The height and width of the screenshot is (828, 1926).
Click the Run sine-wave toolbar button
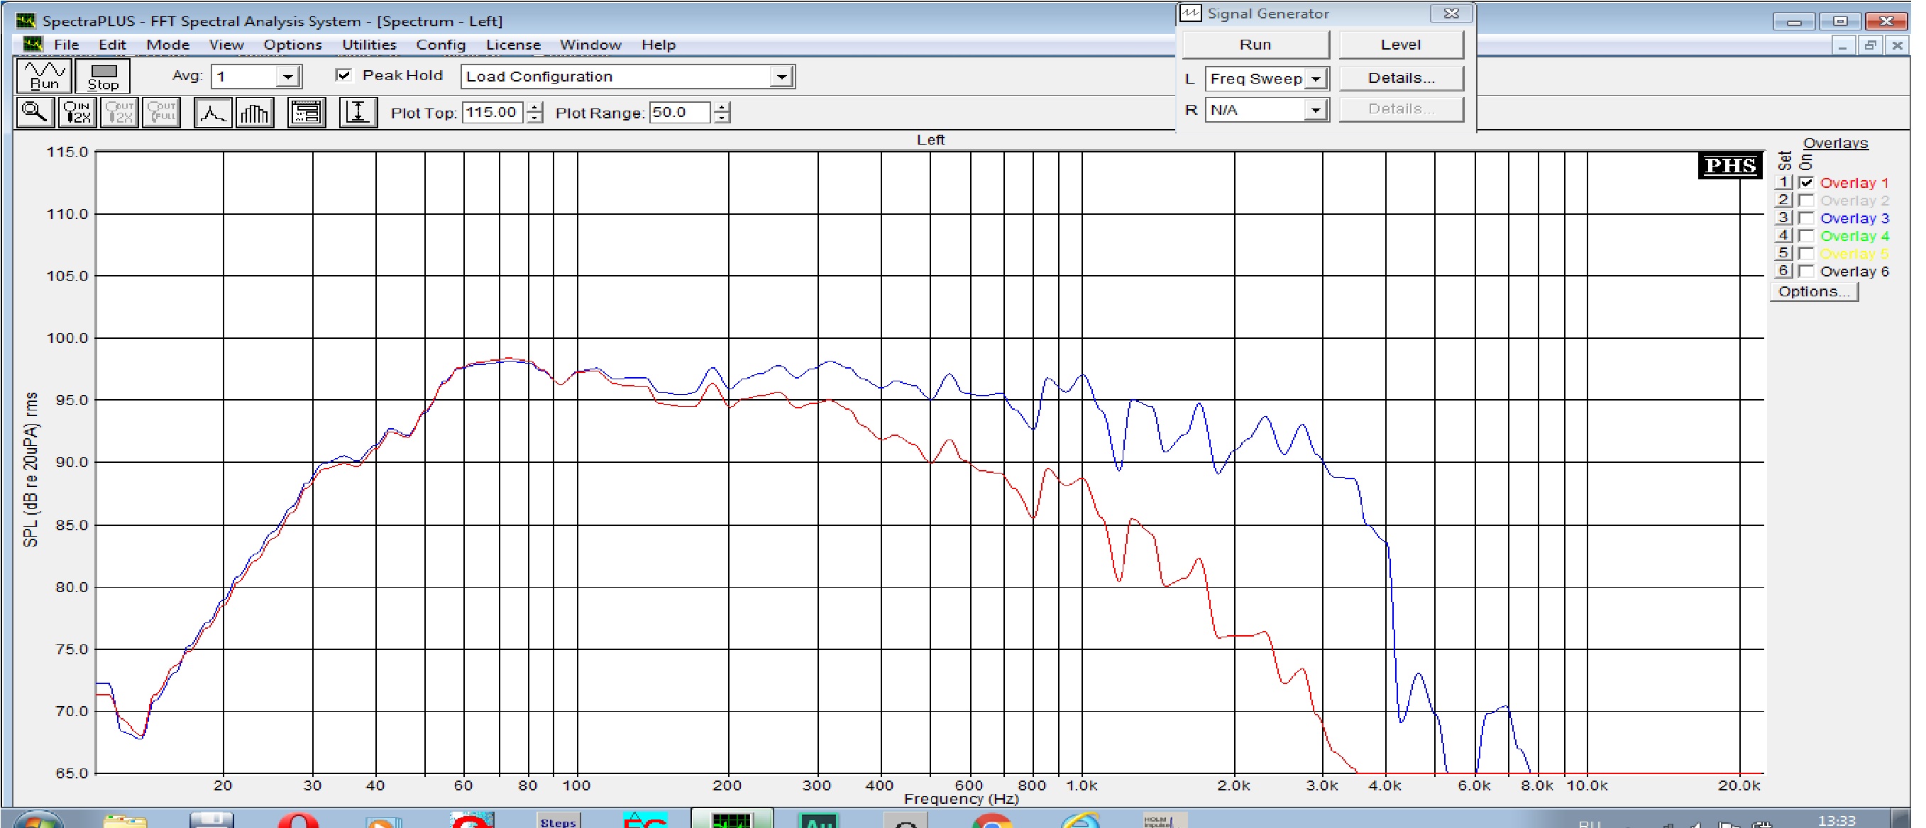tap(44, 76)
